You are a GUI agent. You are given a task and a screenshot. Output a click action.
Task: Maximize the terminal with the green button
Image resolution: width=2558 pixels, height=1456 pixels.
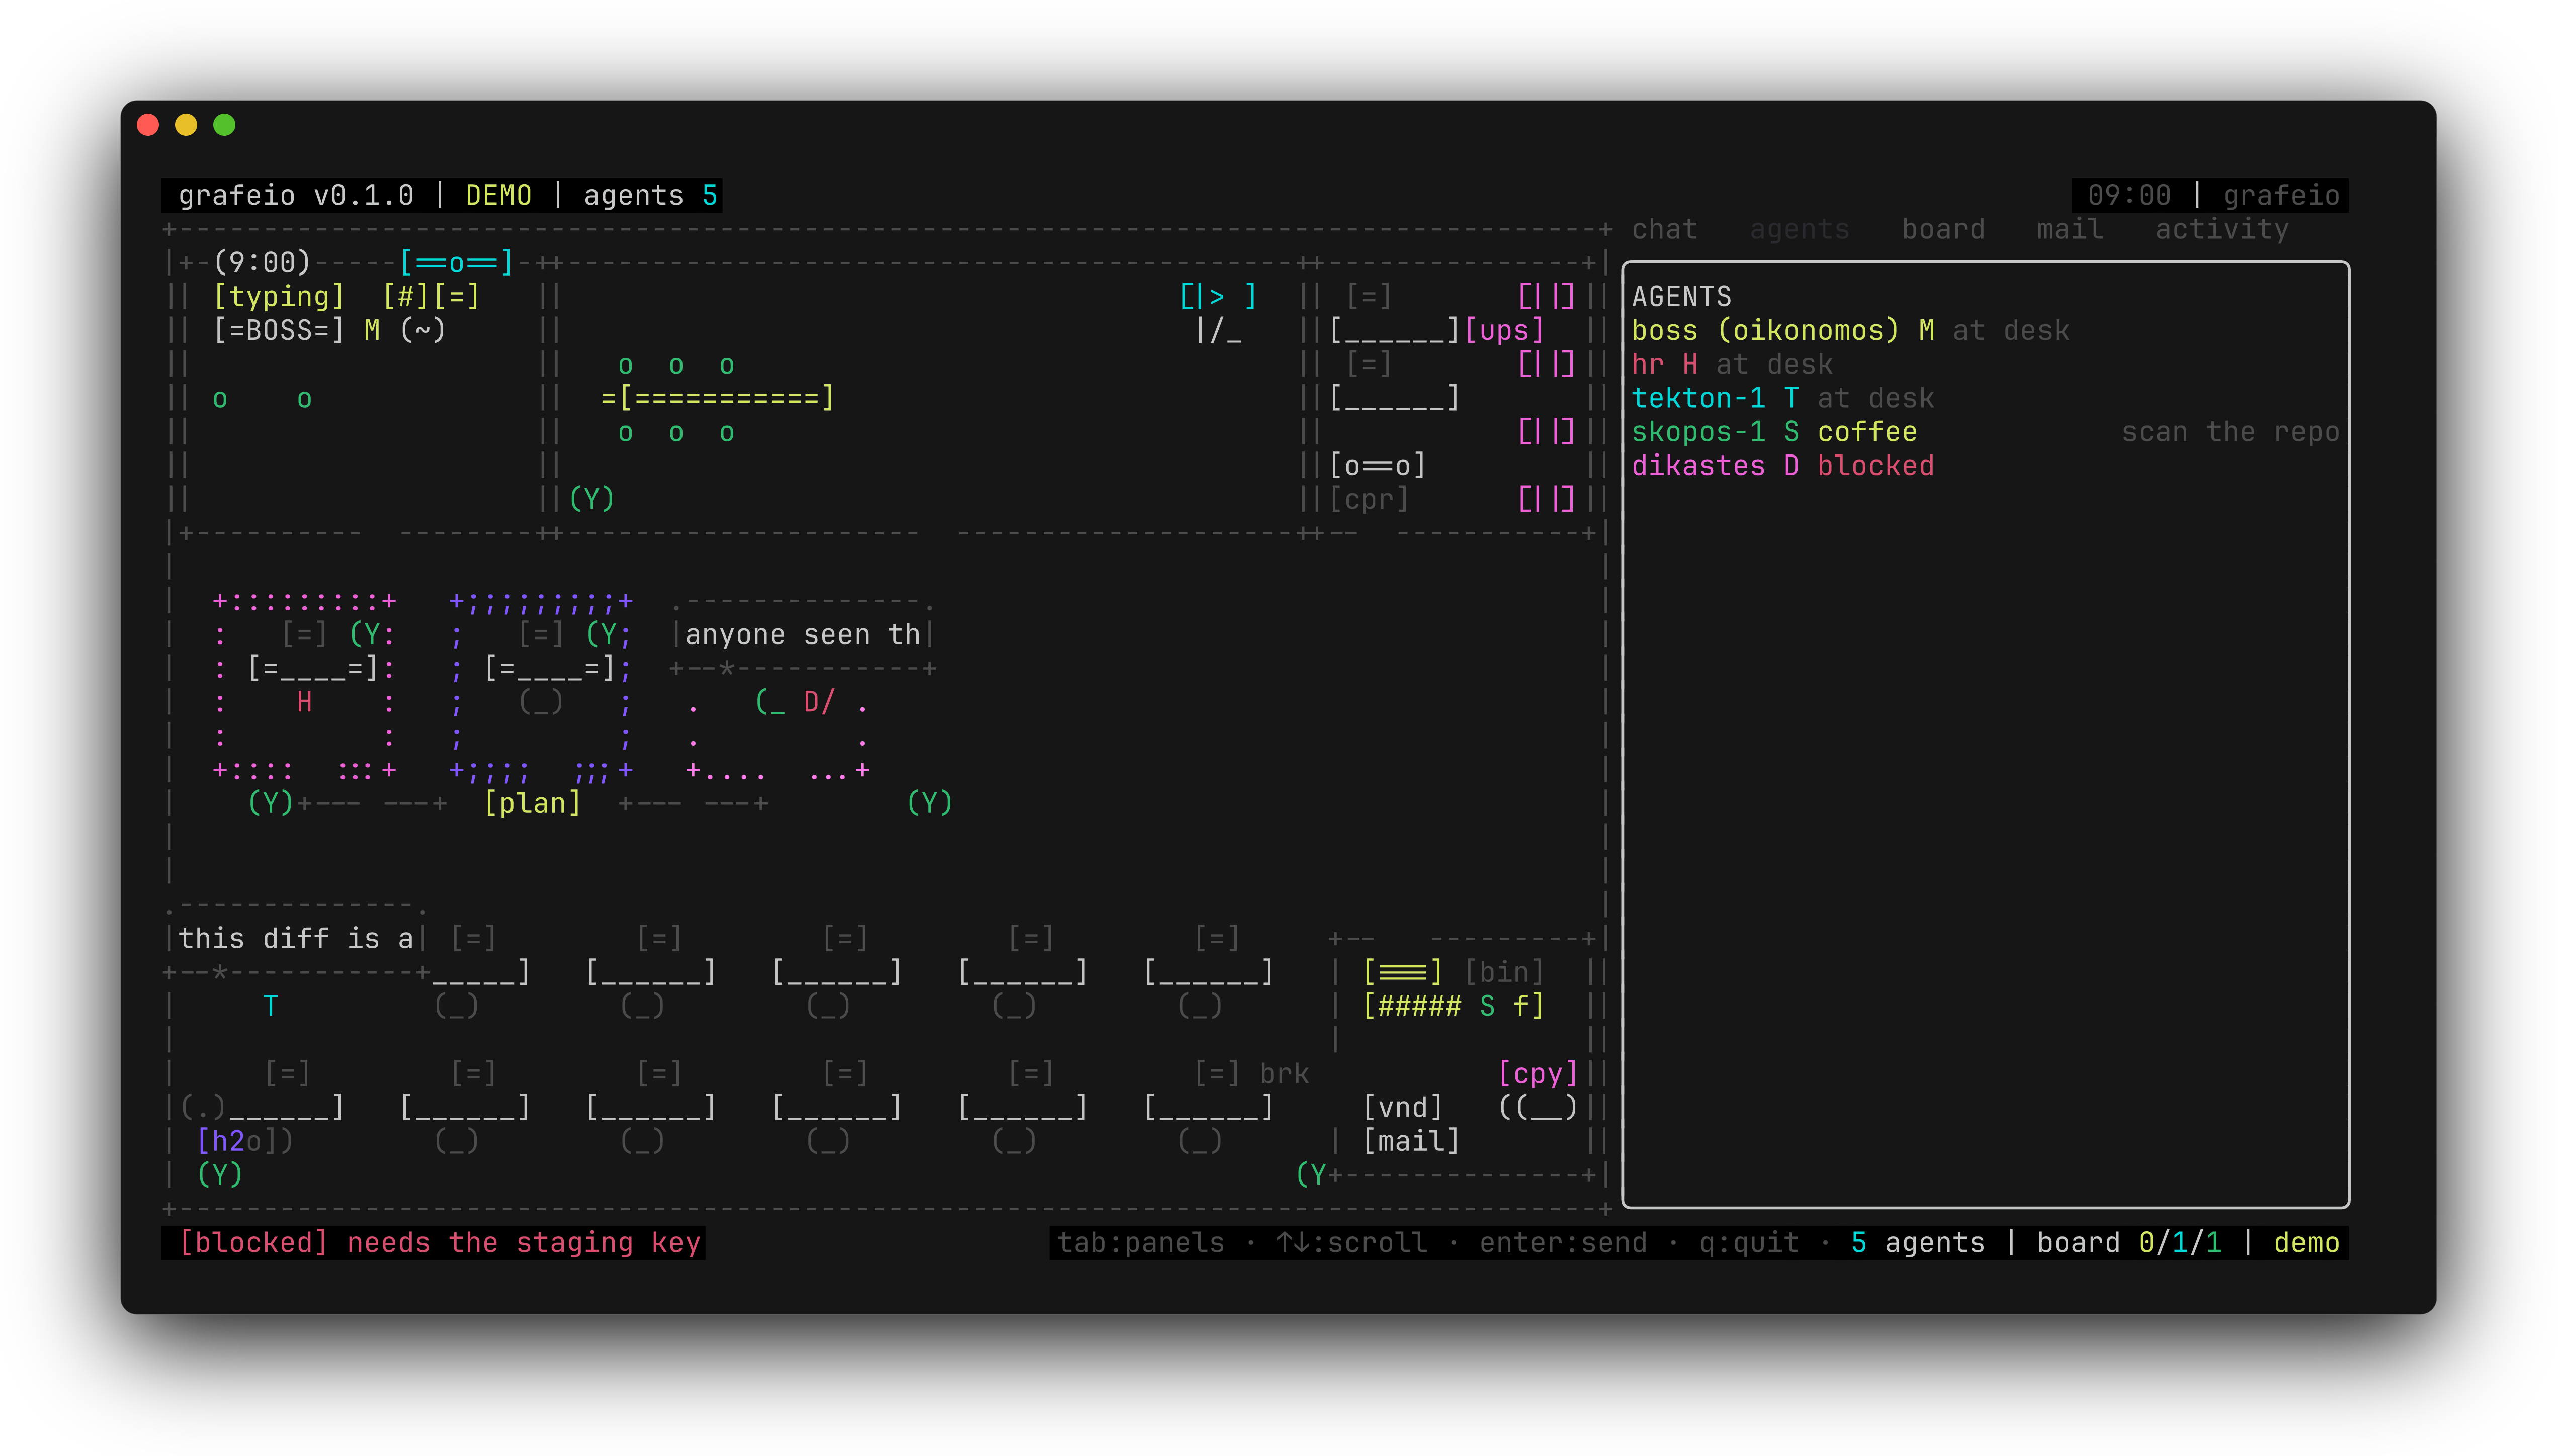224,125
